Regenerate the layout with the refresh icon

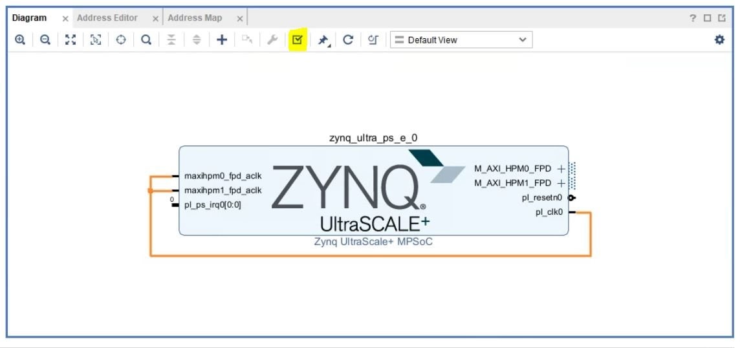pos(348,40)
